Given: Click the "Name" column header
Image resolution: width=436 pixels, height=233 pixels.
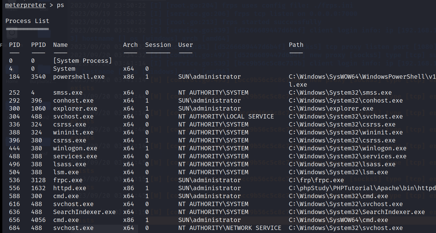Looking at the screenshot, I should [60, 45].
